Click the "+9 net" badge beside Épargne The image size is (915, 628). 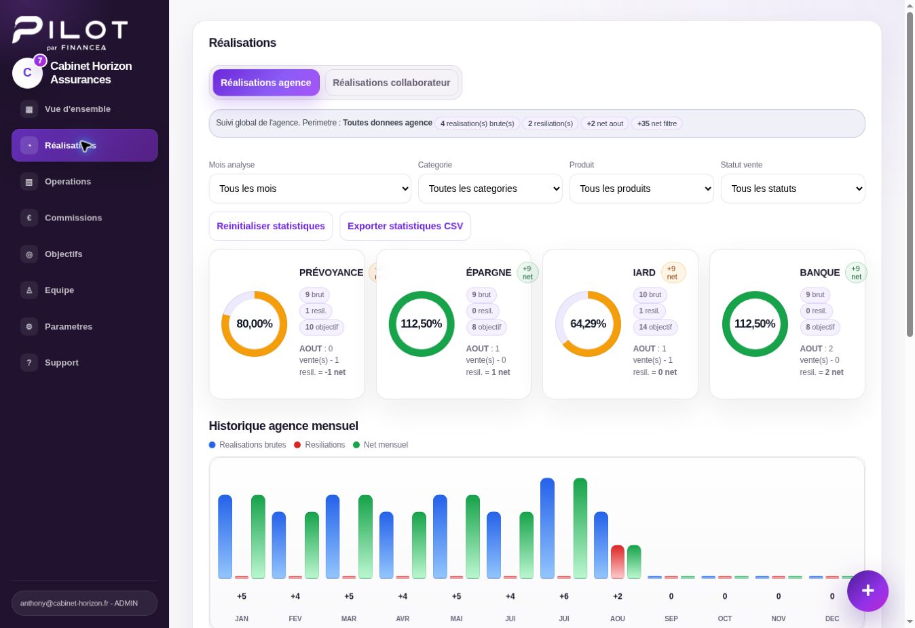tap(527, 273)
